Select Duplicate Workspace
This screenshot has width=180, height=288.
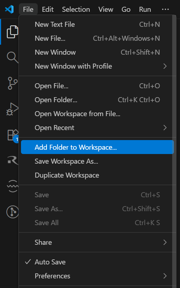[97, 175]
